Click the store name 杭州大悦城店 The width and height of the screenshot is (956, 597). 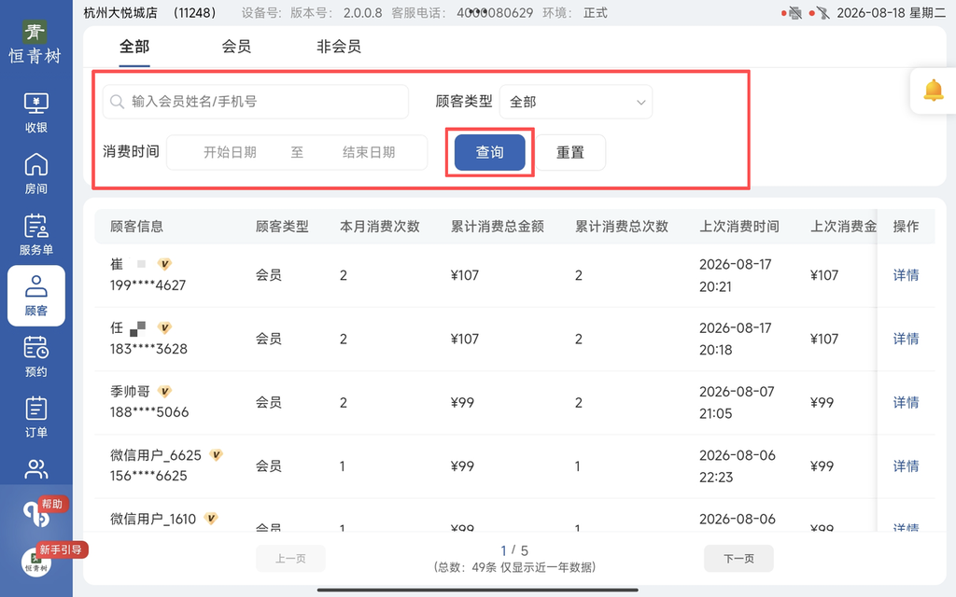[x=120, y=13]
